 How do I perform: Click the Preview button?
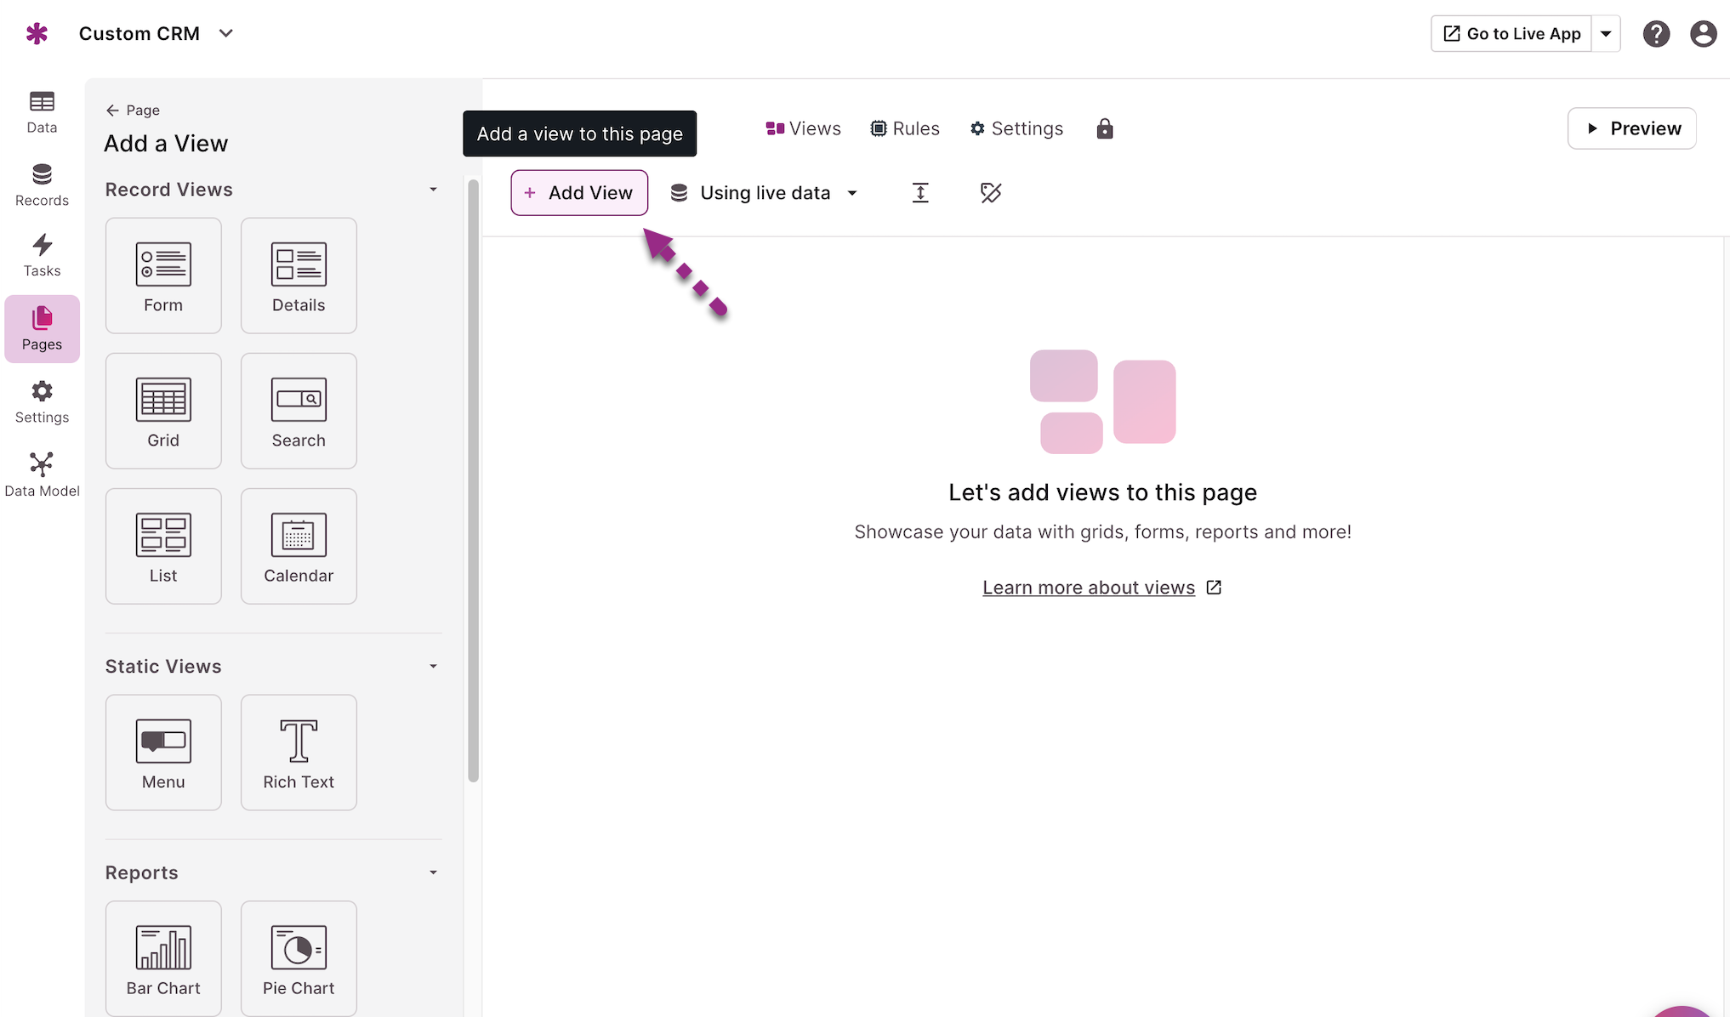point(1632,128)
